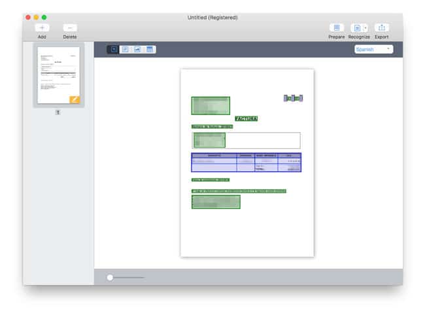Screen dimensions: 425x317
Task: Expand the Recognize options arrow
Action: (x=365, y=28)
